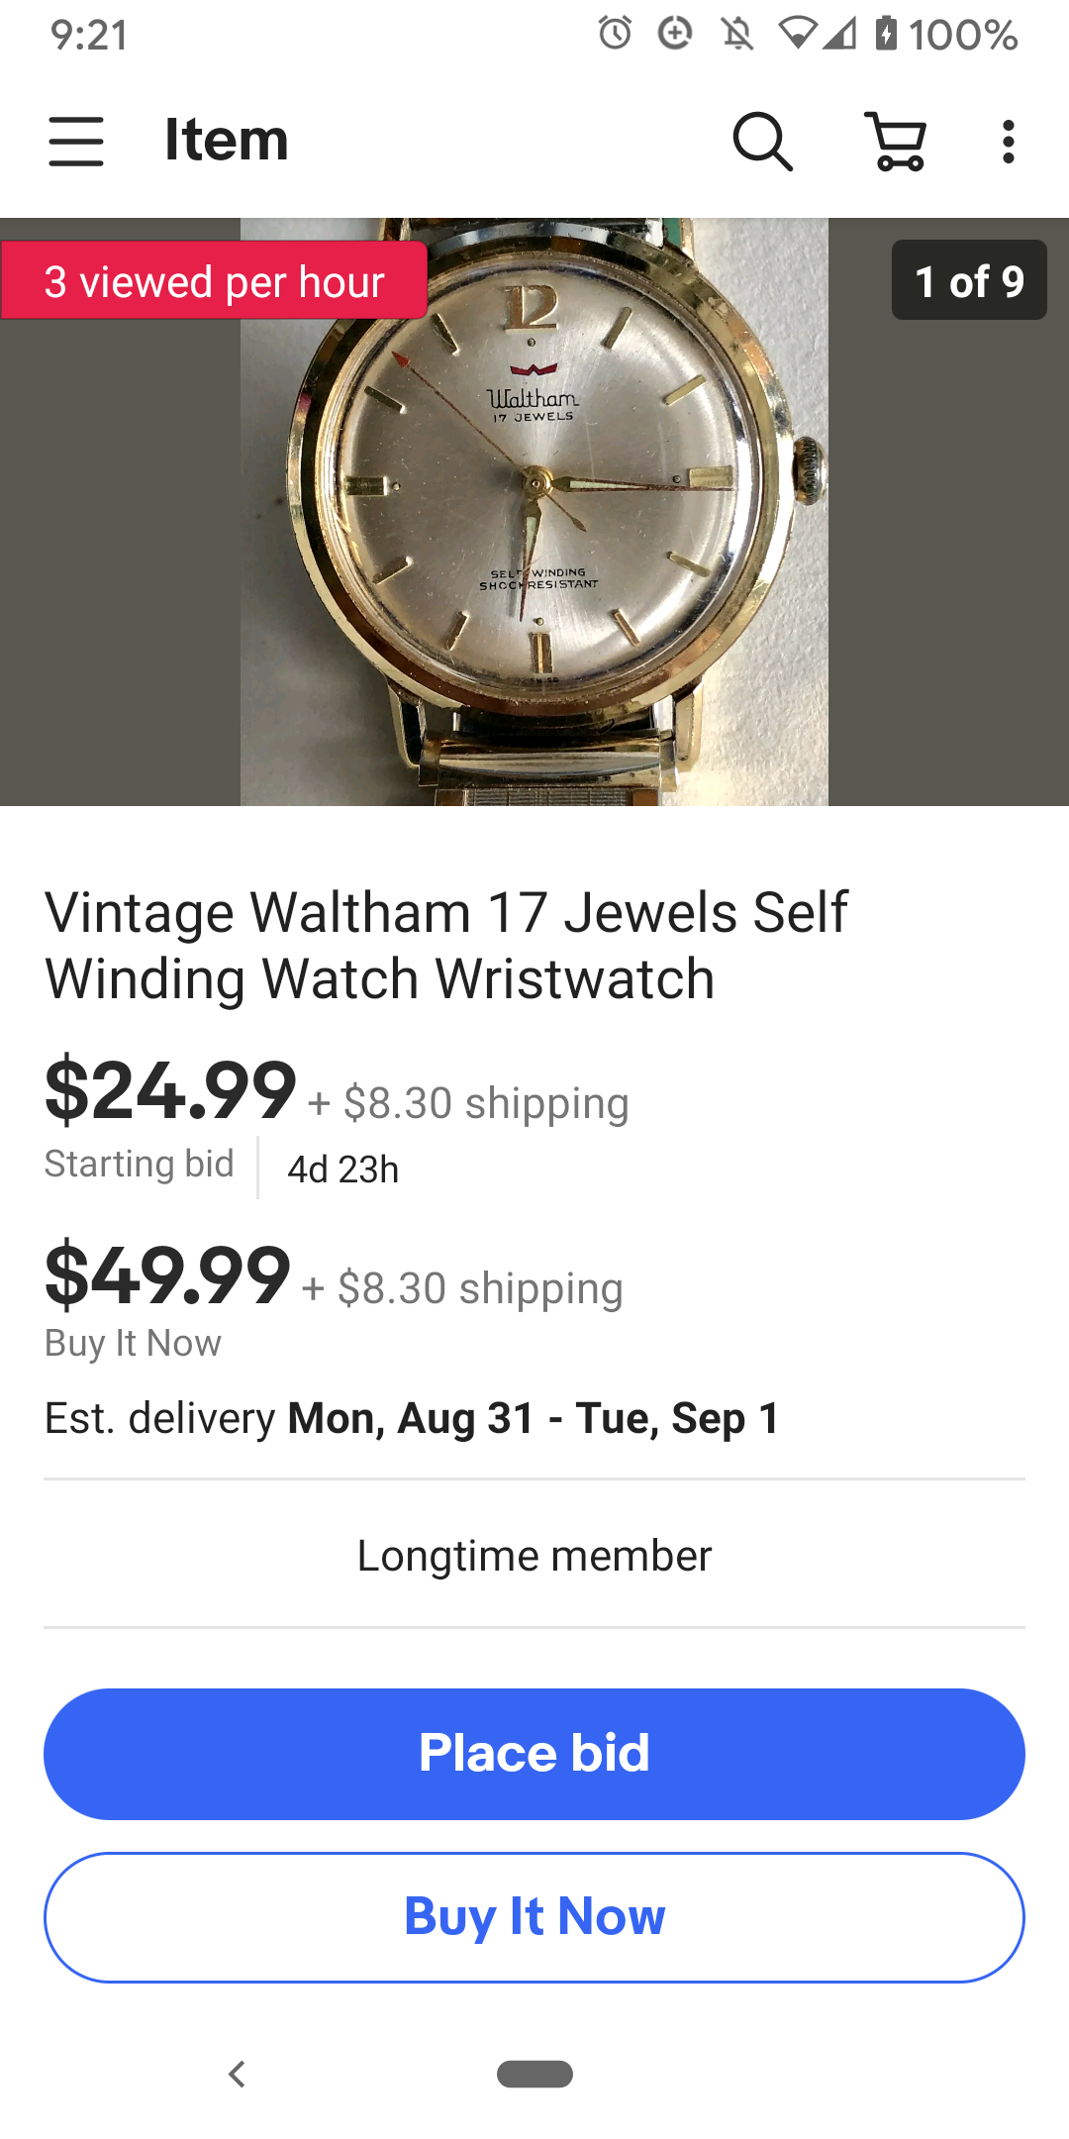Tap the alarm icon in status bar
The height and width of the screenshot is (2139, 1069).
[x=615, y=34]
